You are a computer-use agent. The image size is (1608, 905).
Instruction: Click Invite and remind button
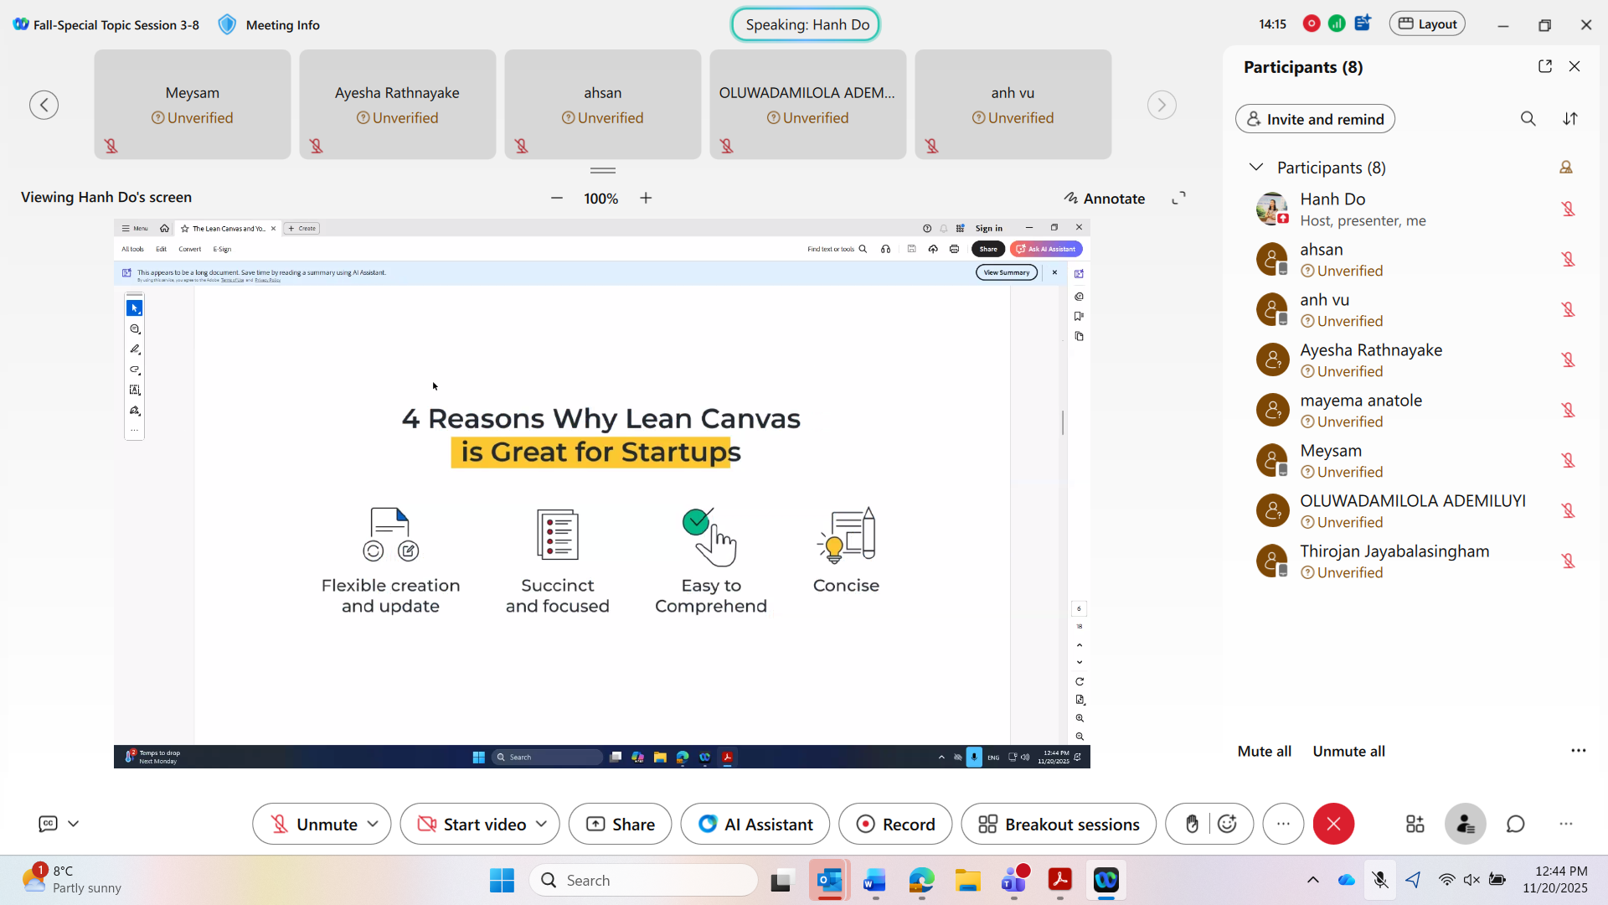(1315, 119)
